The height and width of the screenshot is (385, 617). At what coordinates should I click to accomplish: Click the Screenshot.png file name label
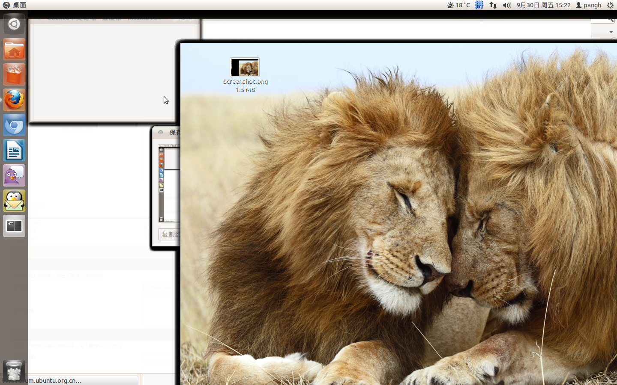tap(245, 81)
